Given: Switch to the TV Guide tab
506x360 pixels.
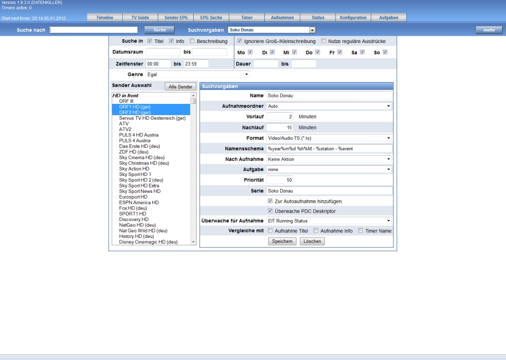Looking at the screenshot, I should click(140, 17).
